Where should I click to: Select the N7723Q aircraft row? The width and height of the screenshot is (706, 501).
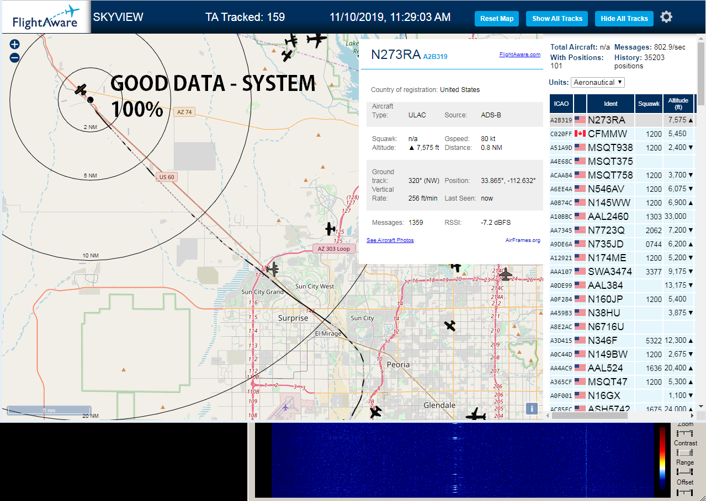coord(622,230)
